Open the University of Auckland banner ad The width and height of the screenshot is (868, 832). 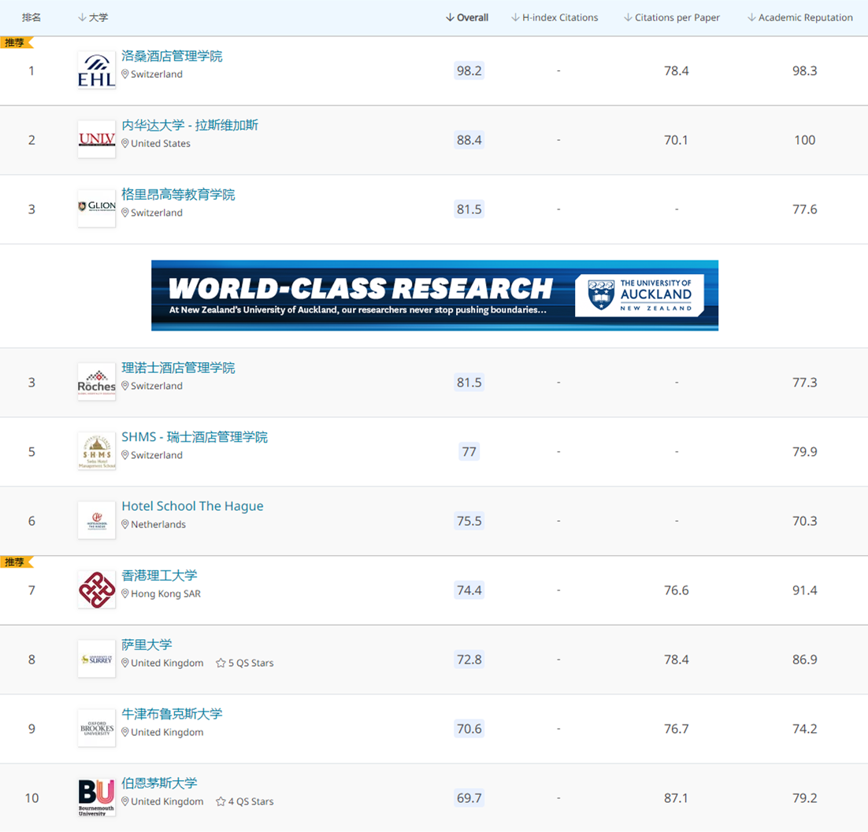(x=435, y=295)
